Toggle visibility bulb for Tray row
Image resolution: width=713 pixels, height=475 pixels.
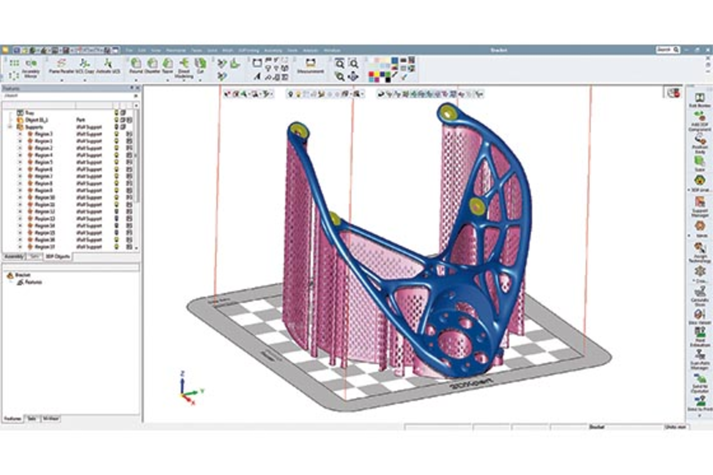click(x=117, y=113)
